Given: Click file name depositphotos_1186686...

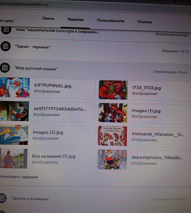Looking at the screenshot, I should (x=157, y=158).
